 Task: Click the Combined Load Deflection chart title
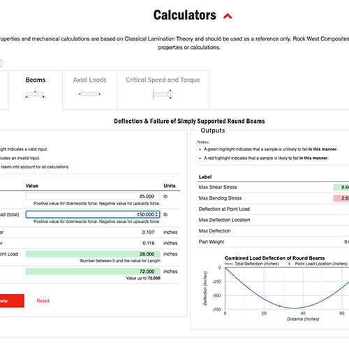(x=274, y=258)
